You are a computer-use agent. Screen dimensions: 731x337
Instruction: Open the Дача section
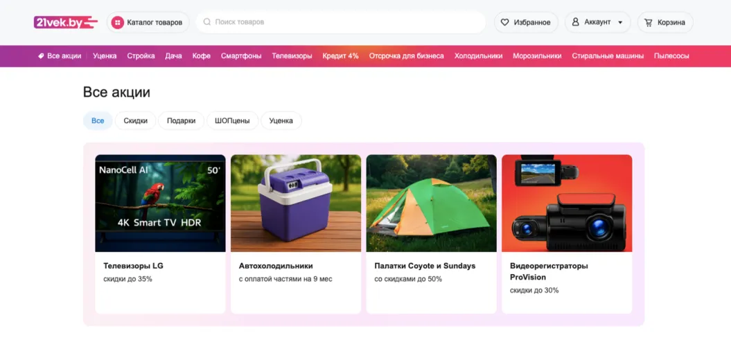coord(173,56)
